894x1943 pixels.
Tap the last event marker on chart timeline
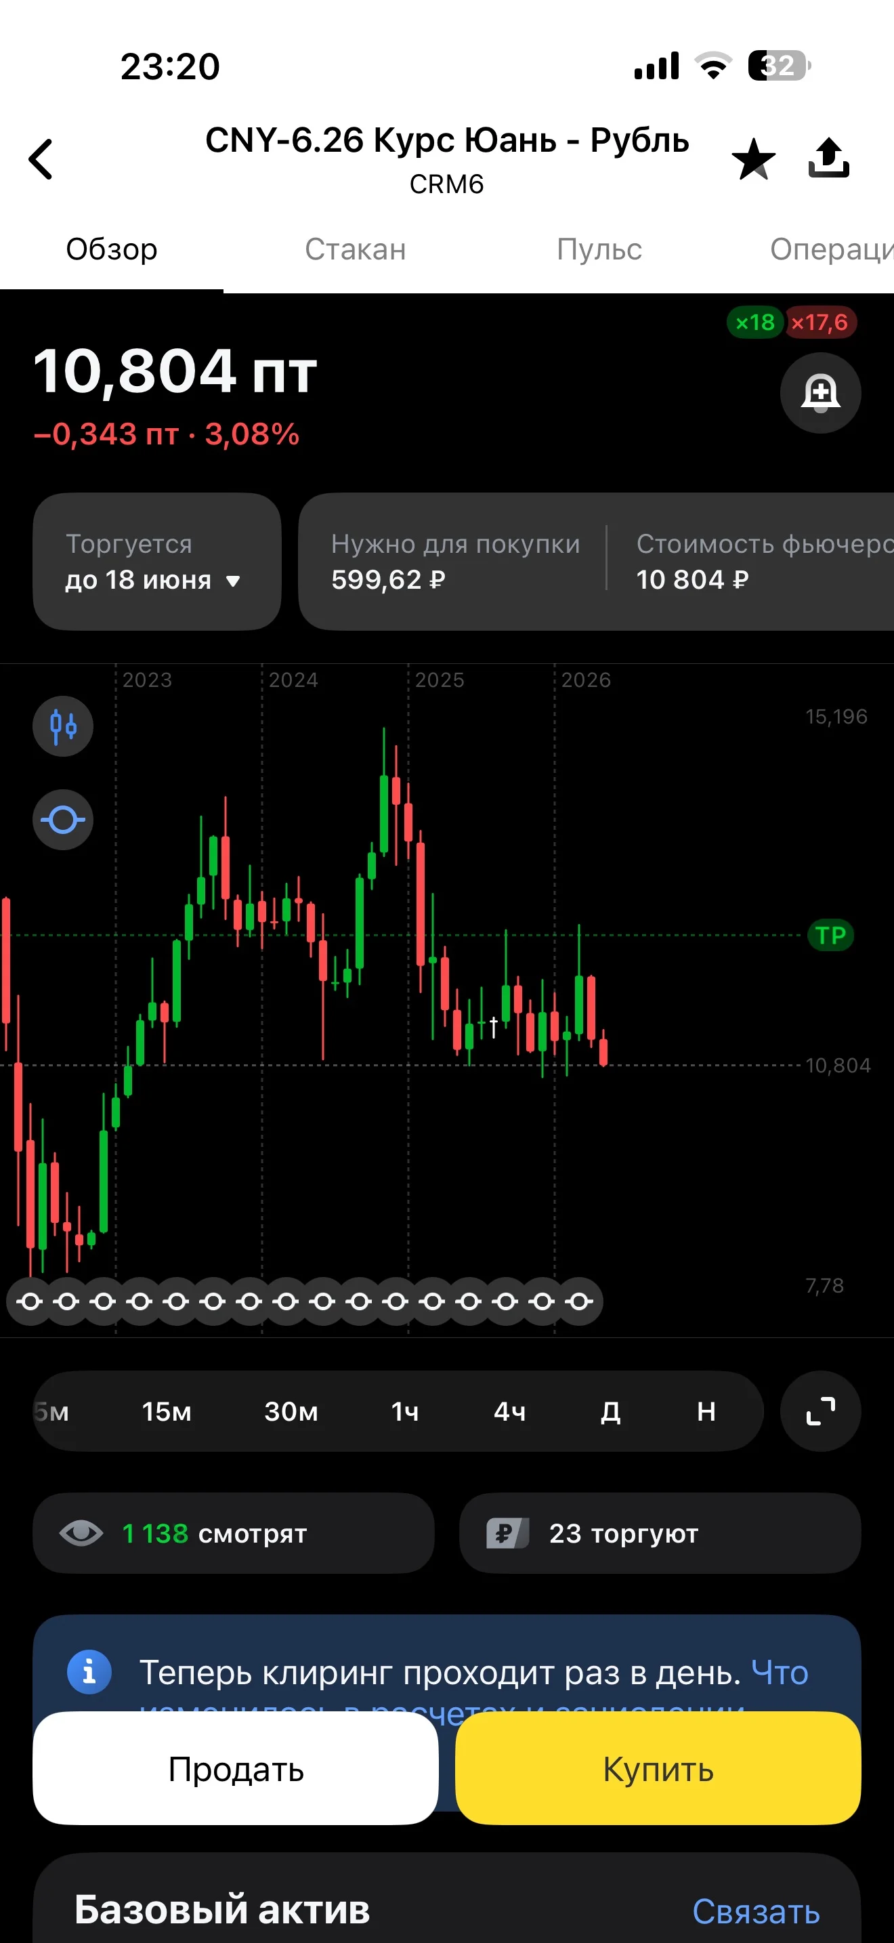coord(579,1301)
